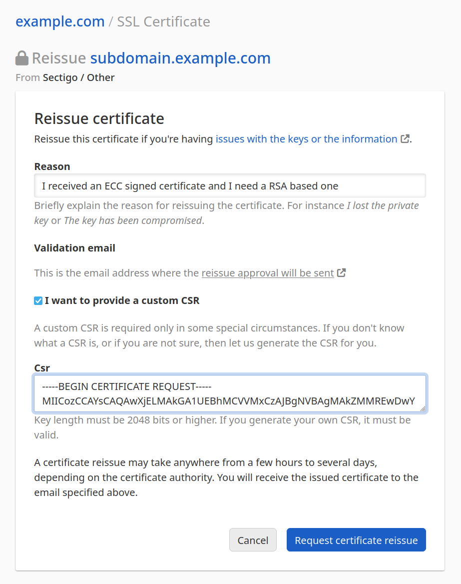The width and height of the screenshot is (461, 584).
Task: Click the Validation email label
Action: click(x=74, y=248)
